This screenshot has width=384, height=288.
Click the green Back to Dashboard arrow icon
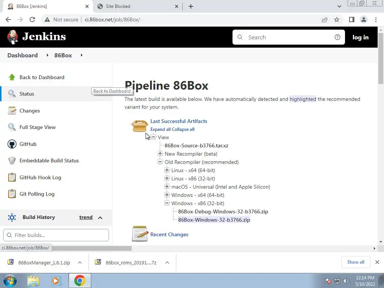click(x=12, y=77)
